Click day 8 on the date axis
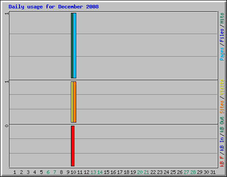Viewport: 227px width, 177px height. [x=61, y=172]
